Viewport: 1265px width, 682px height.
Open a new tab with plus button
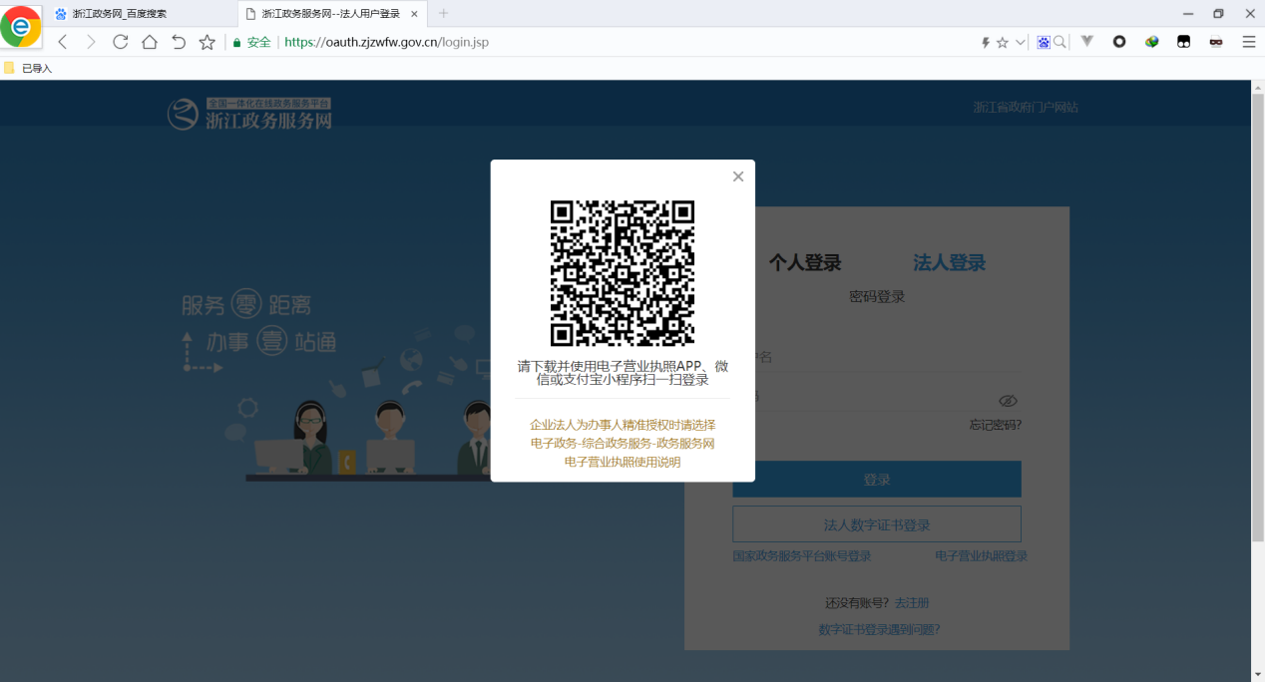point(444,14)
